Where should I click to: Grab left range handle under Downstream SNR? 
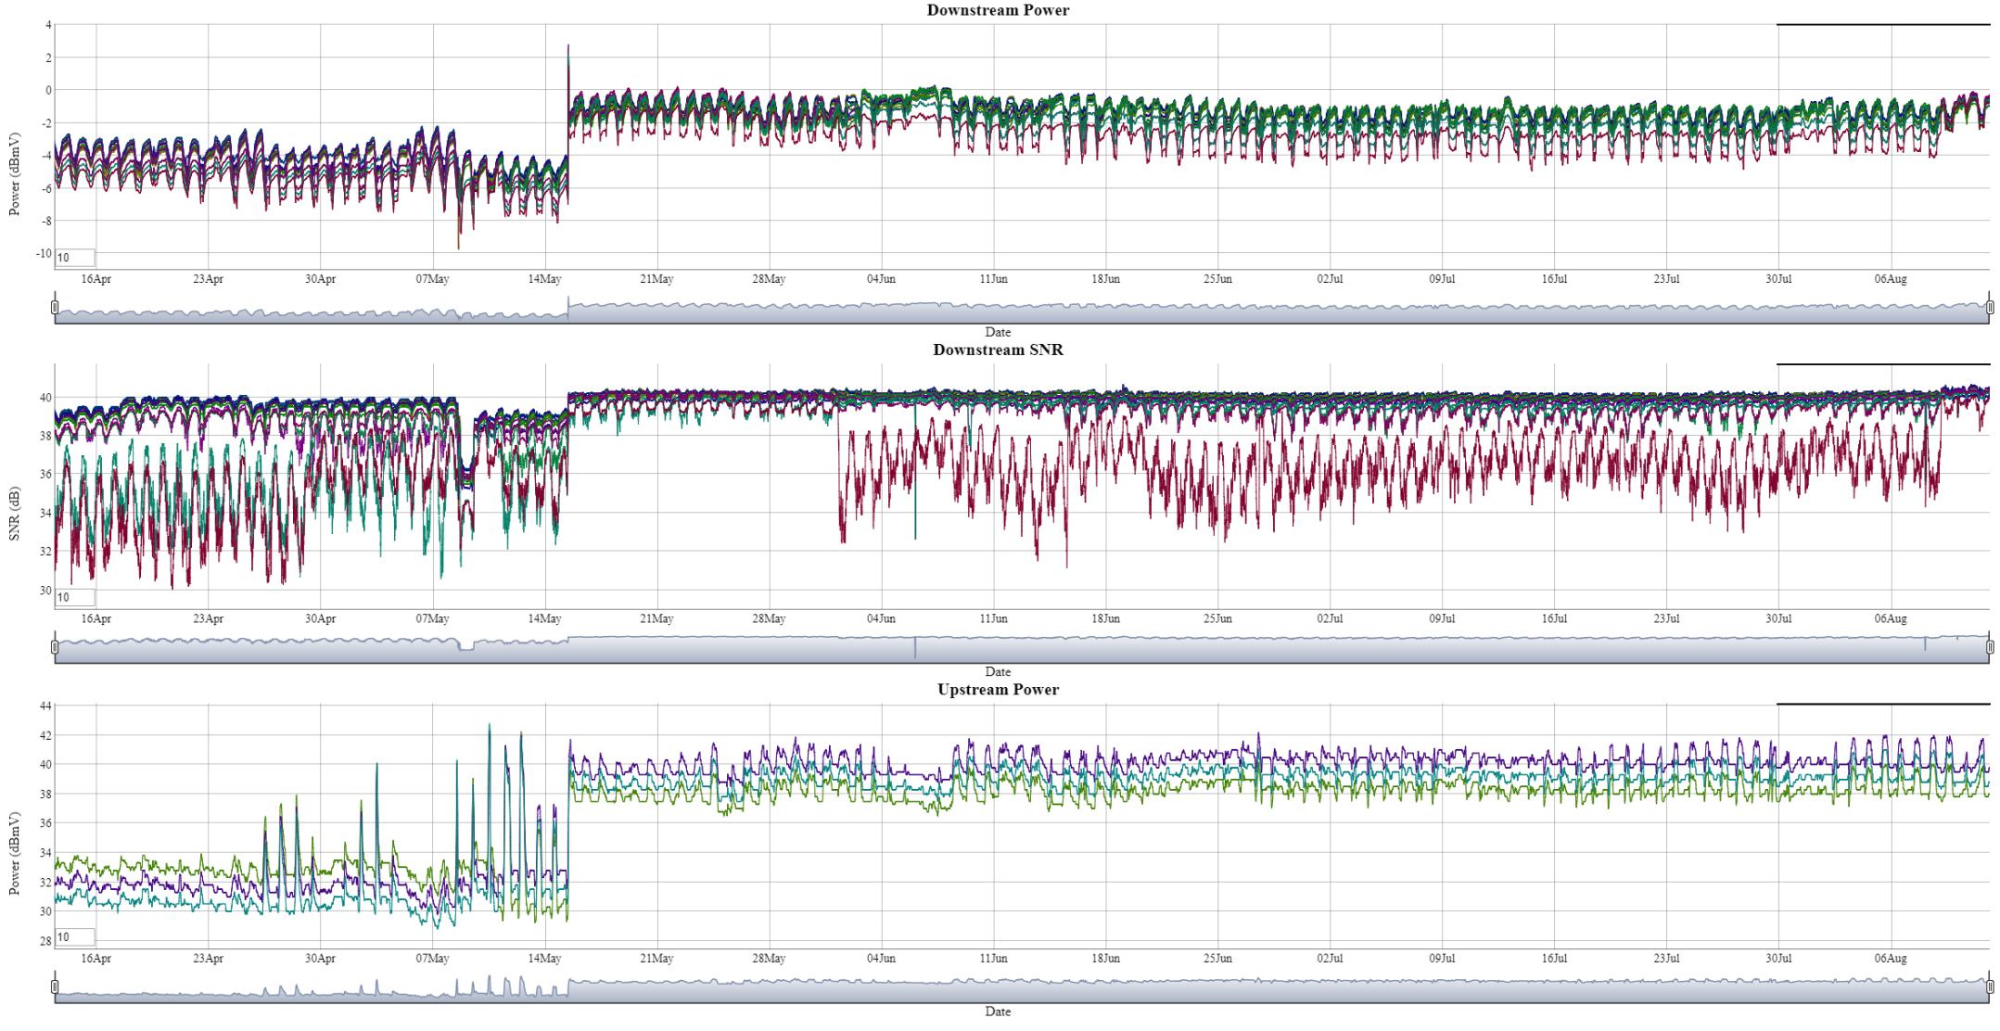[55, 647]
